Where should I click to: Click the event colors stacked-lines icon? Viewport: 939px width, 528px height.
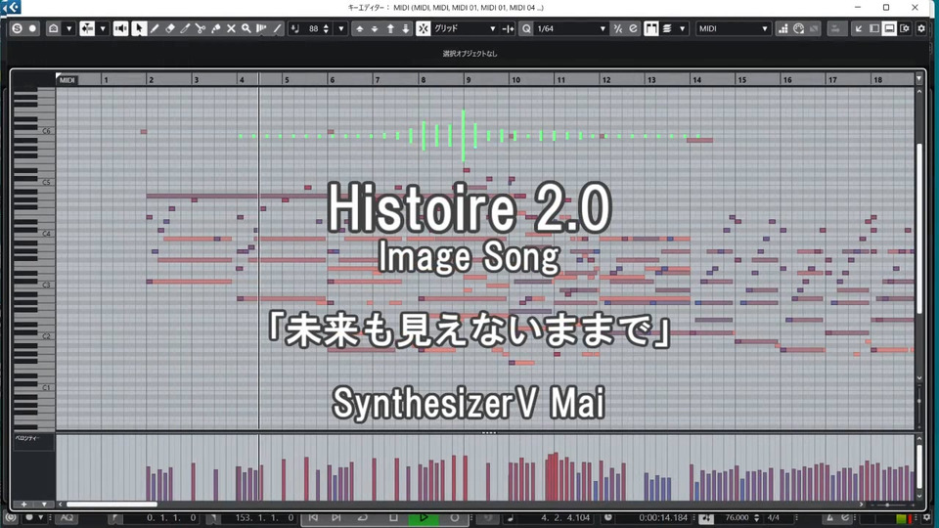666,28
